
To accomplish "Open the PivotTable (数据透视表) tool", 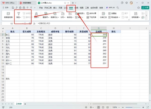I will click(x=8, y=15).
